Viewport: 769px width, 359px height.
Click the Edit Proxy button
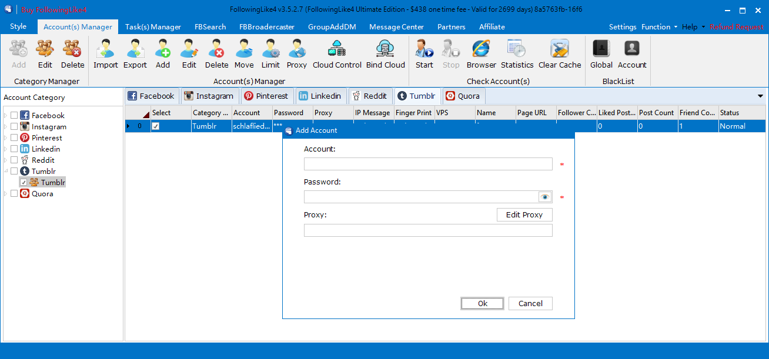pos(524,214)
